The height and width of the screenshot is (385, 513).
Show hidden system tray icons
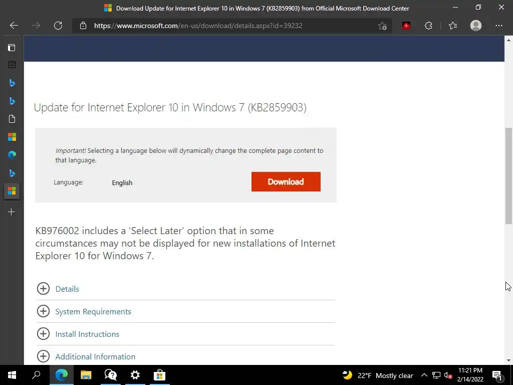tap(424, 375)
